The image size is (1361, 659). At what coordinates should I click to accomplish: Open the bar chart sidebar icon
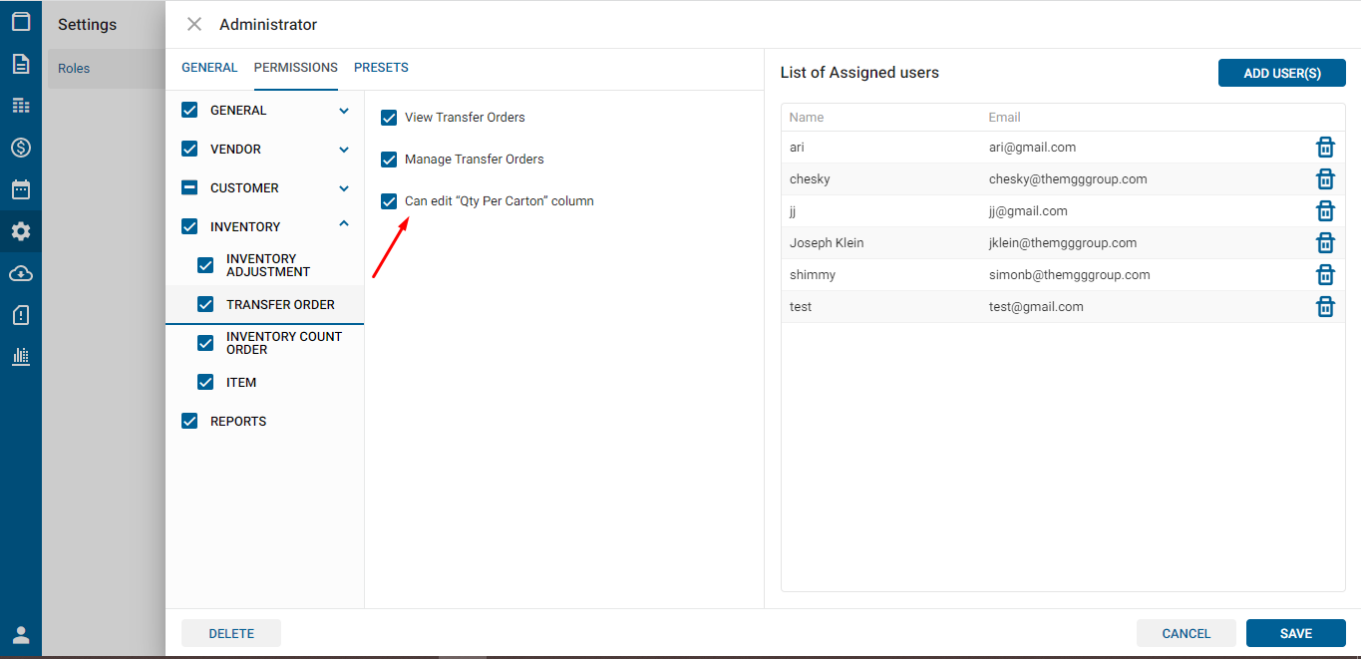coord(21,356)
